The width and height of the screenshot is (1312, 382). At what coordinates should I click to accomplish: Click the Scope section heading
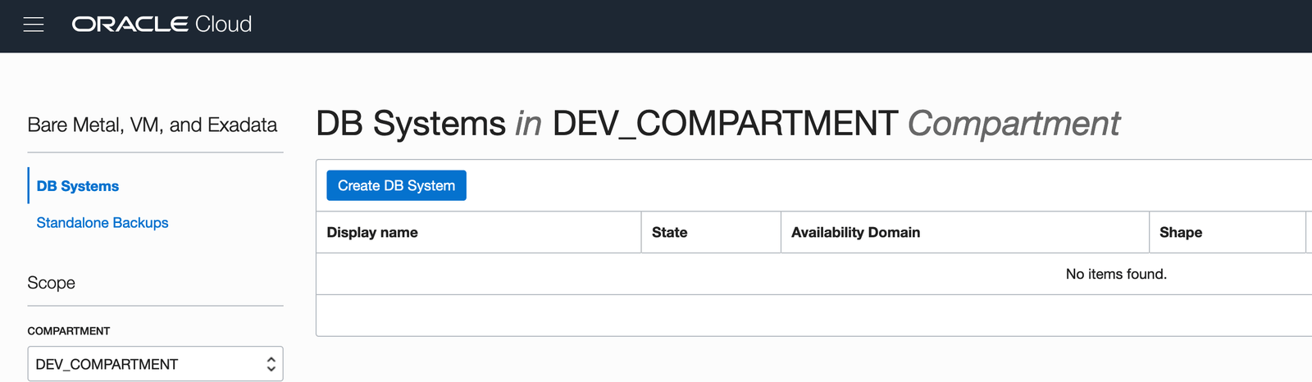click(x=52, y=283)
